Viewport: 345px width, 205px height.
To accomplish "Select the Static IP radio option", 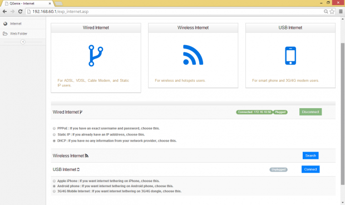I will tap(54, 135).
